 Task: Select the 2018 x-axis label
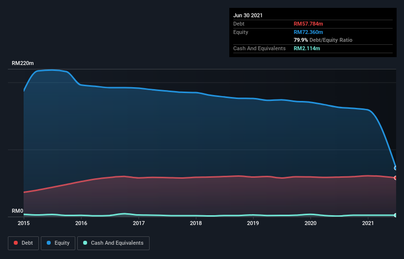(196, 223)
